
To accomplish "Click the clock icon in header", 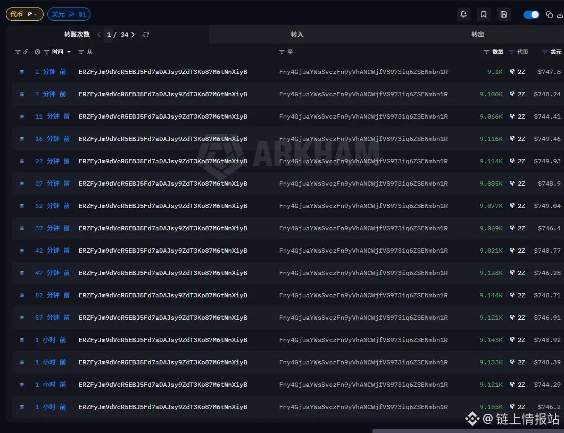I will click(37, 52).
